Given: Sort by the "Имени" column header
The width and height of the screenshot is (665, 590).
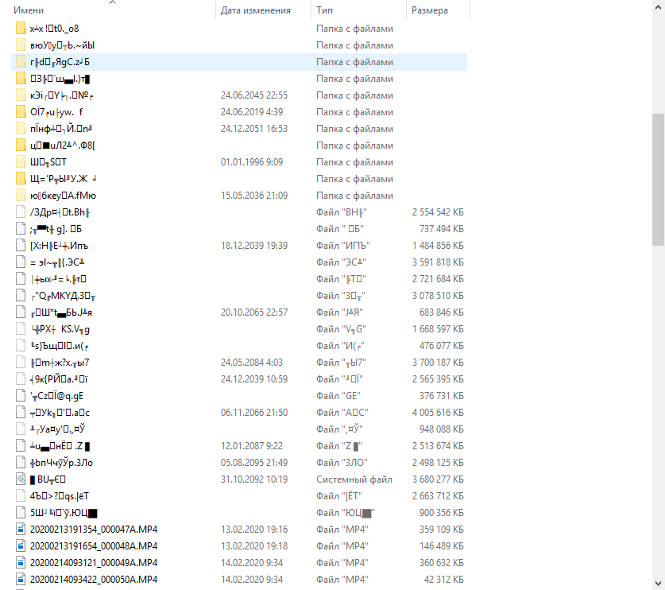Looking at the screenshot, I should click(29, 11).
